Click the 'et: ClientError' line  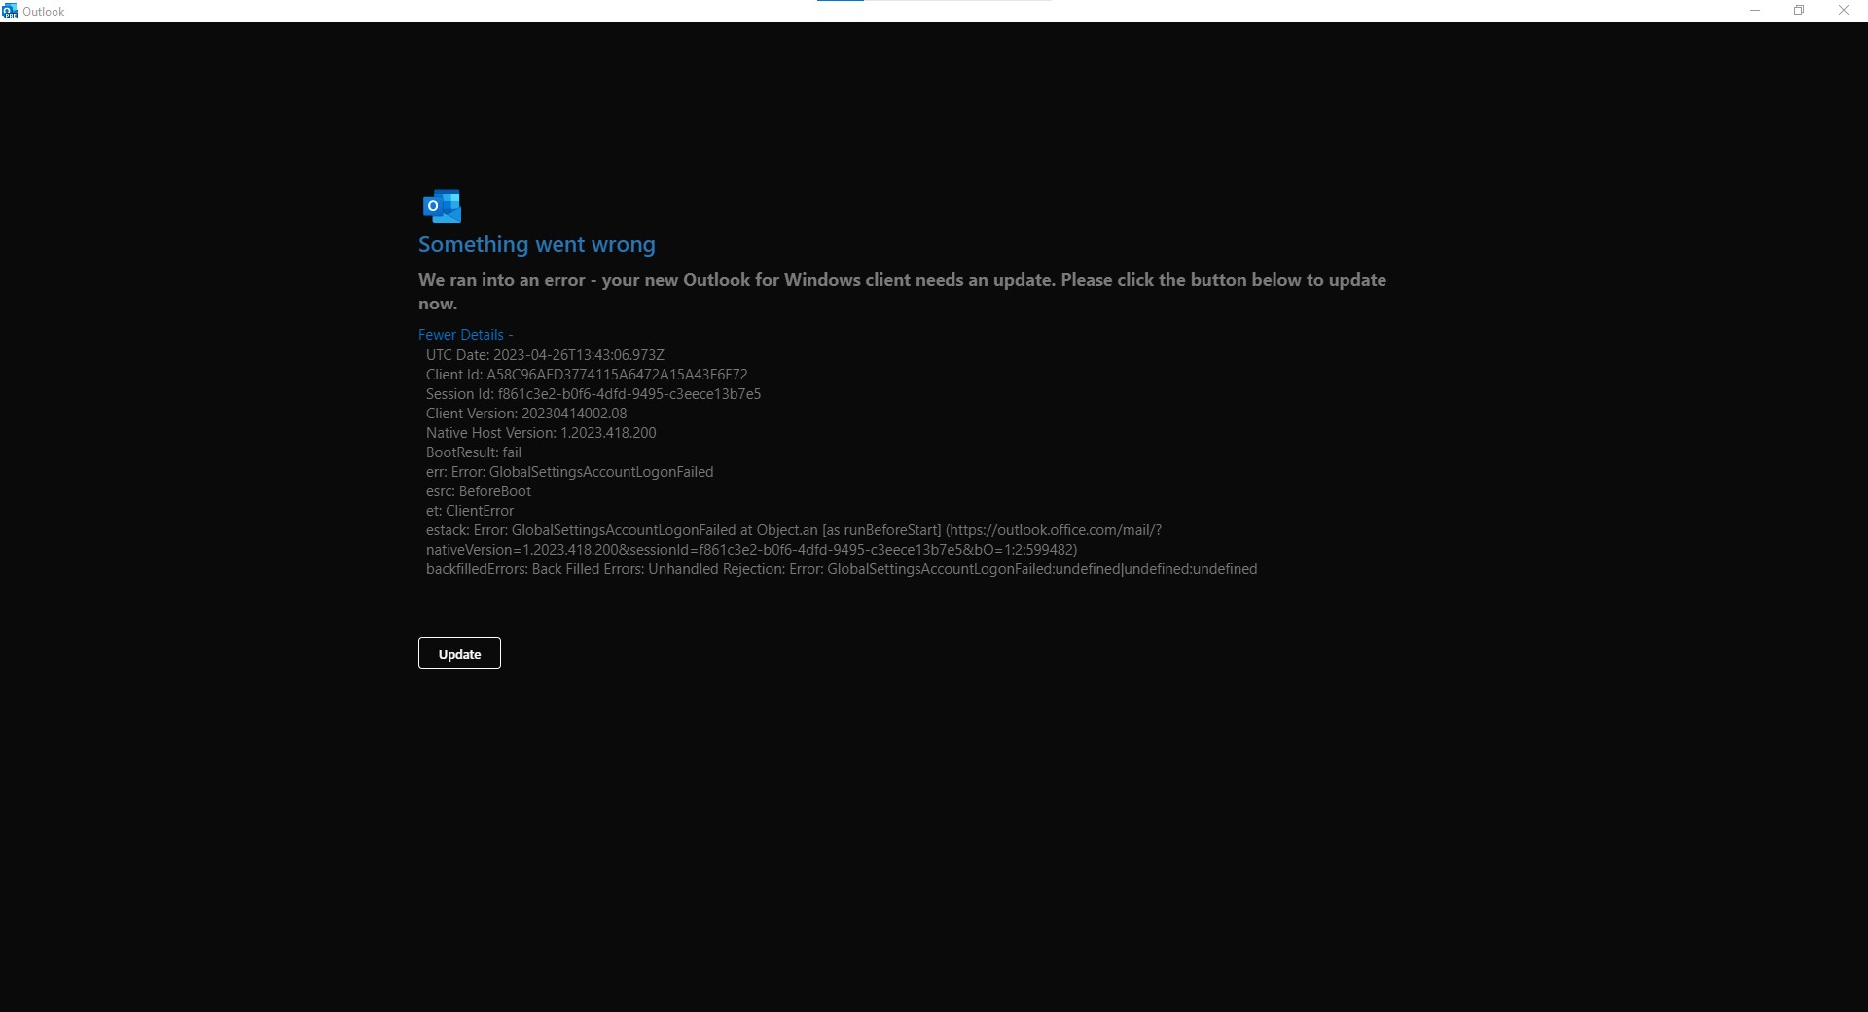470,511
